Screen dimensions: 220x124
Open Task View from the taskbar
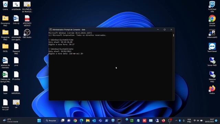pos(63,121)
